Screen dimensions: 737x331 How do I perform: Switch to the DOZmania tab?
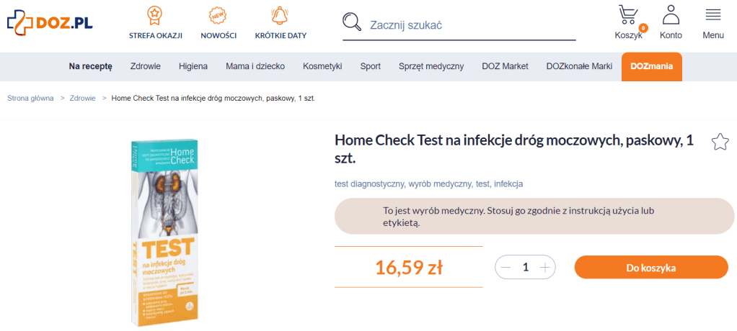pyautogui.click(x=651, y=66)
